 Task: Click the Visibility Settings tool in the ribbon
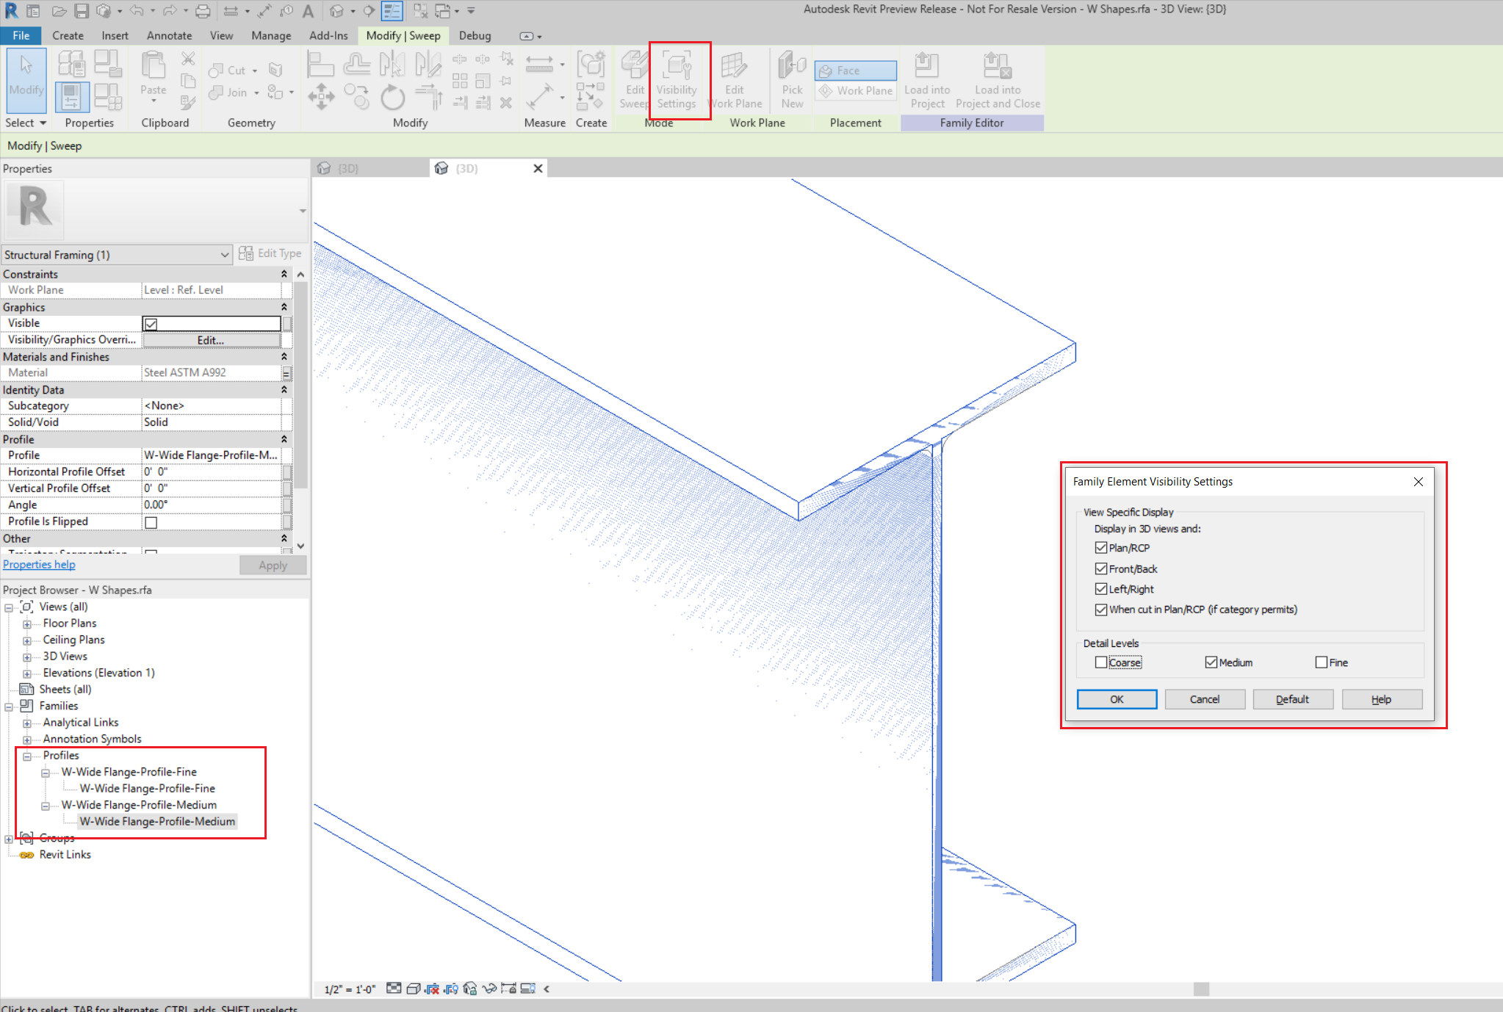coord(676,80)
